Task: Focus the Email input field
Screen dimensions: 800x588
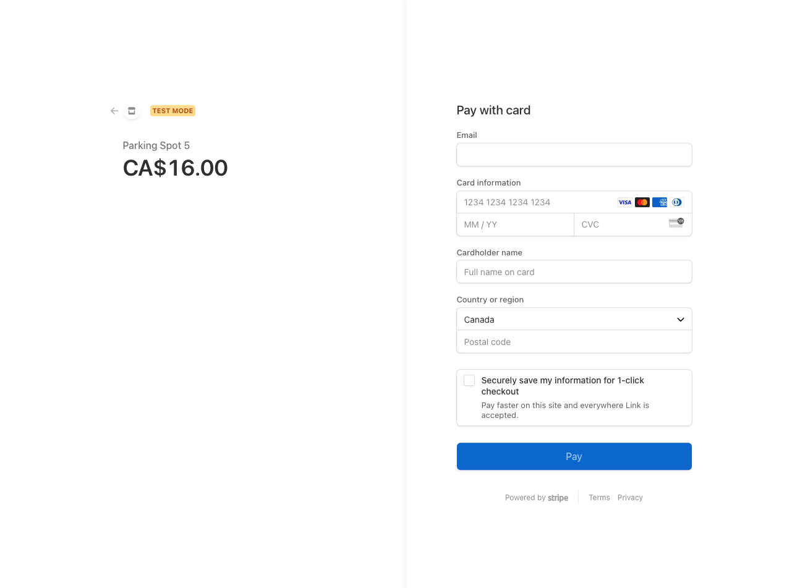Action: 574,155
